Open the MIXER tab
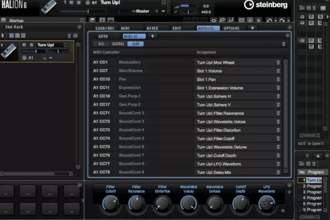The image size is (330, 220). (152, 28)
